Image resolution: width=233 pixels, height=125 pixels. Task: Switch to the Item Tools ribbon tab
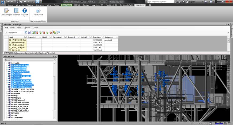click(67, 5)
